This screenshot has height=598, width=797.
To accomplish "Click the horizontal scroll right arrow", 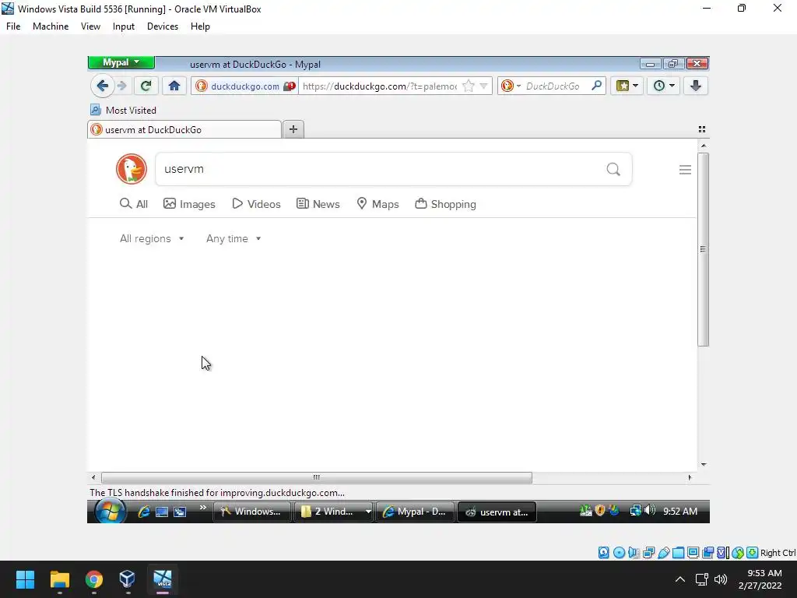I will click(690, 477).
